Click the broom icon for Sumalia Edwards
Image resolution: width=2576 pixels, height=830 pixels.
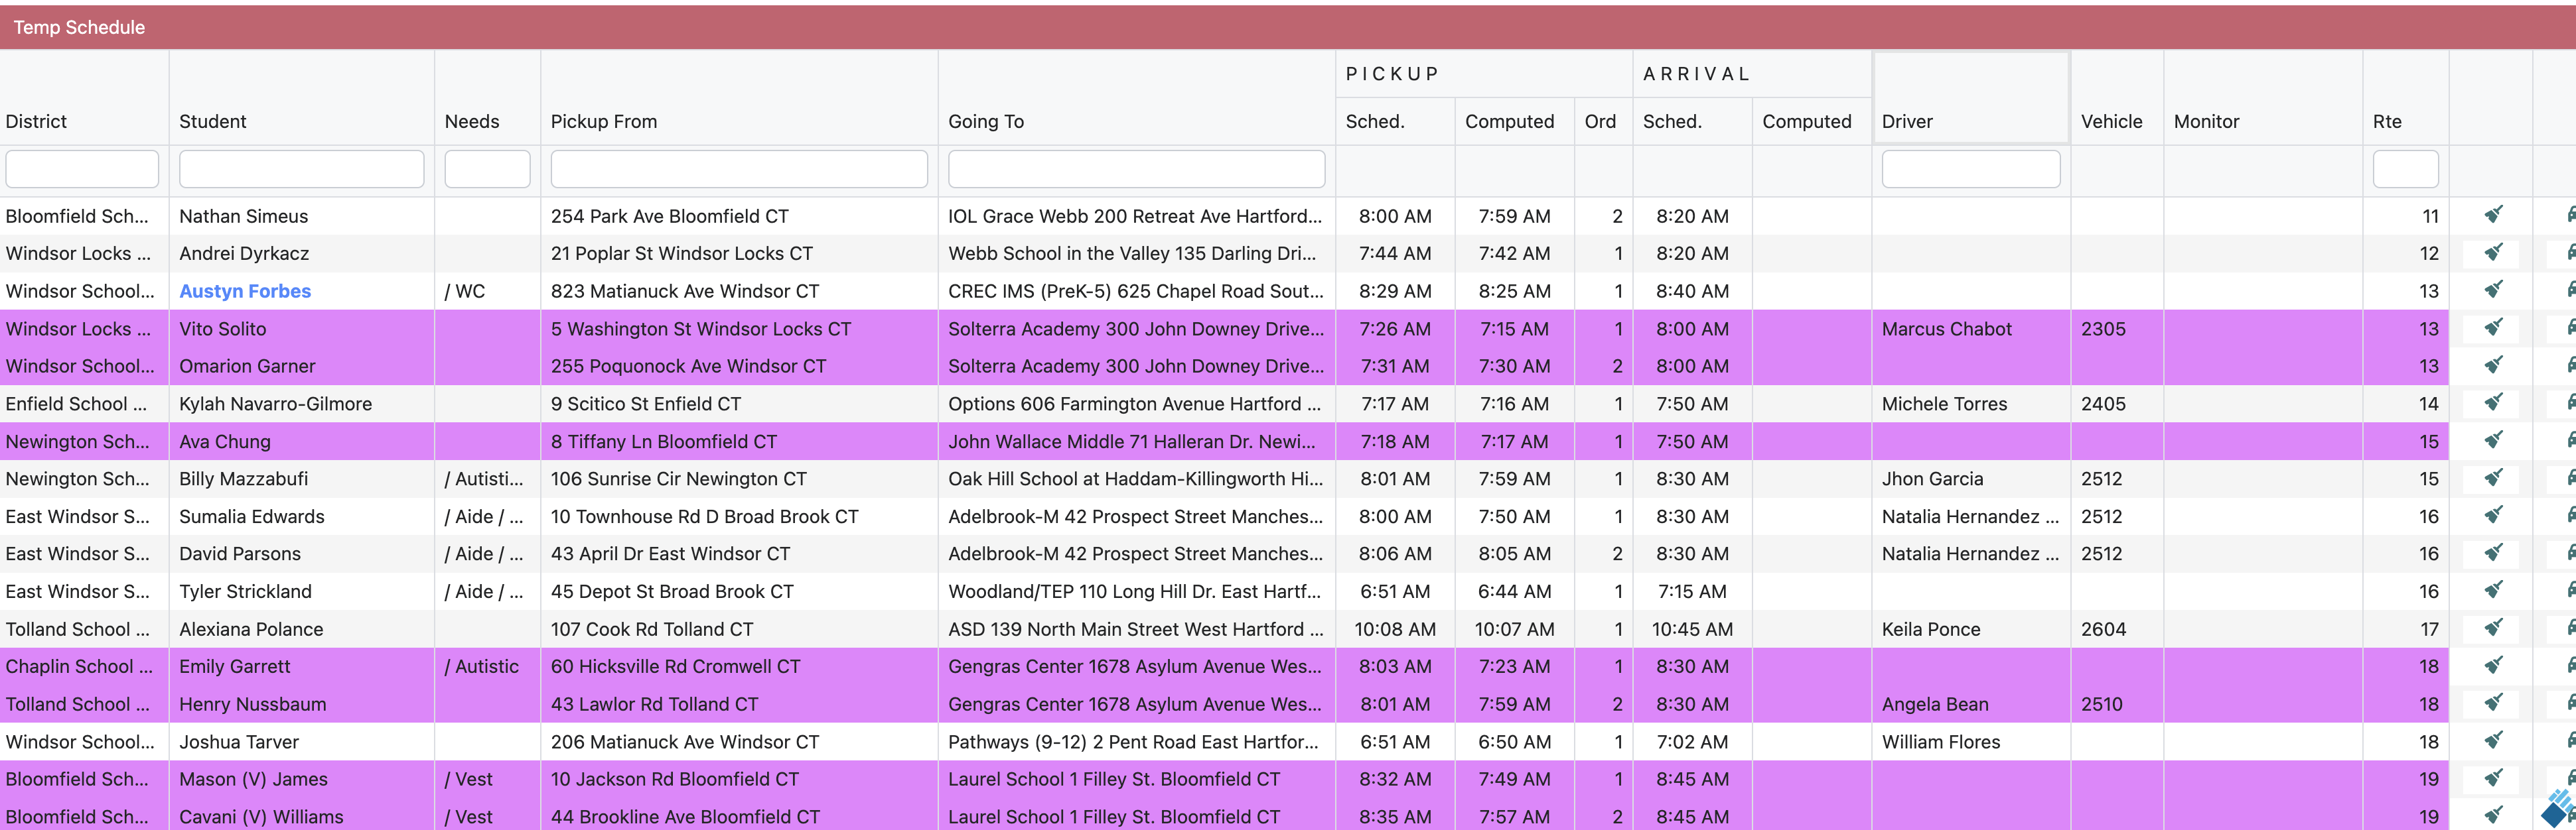(x=2494, y=515)
